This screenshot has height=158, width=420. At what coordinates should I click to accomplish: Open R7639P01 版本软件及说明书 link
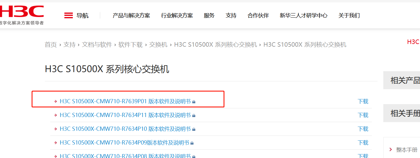point(125,101)
